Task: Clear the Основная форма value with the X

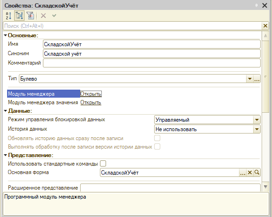Action: [x=250, y=173]
